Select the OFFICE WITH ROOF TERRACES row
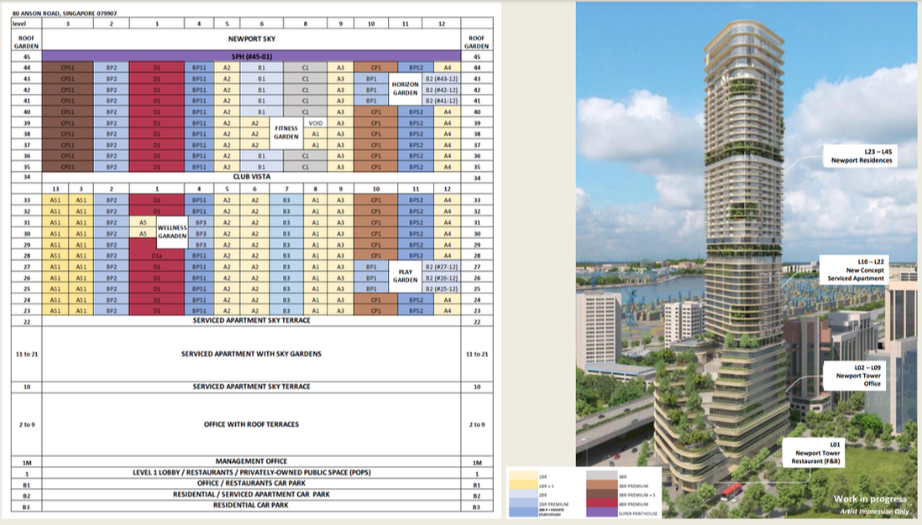Viewport: 922px width, 525px height. [251, 424]
